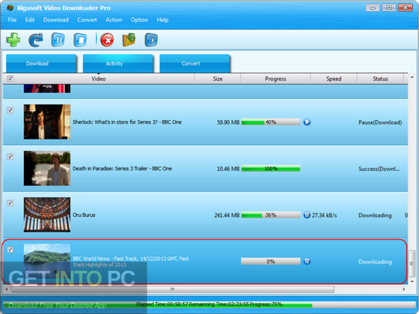Open the File menu
419x314 pixels.
point(12,20)
